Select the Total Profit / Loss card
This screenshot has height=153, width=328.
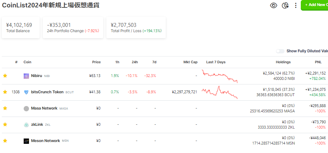point(136,28)
